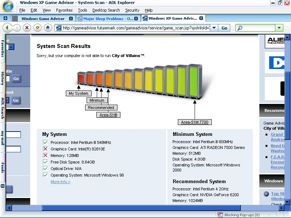Open the Top 10 Windows link

[278, 196]
